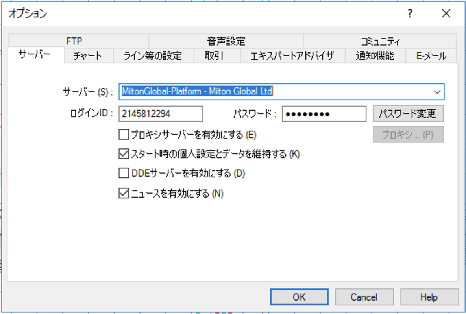Click the ログインID input field
This screenshot has height=314, width=466.
pos(161,114)
